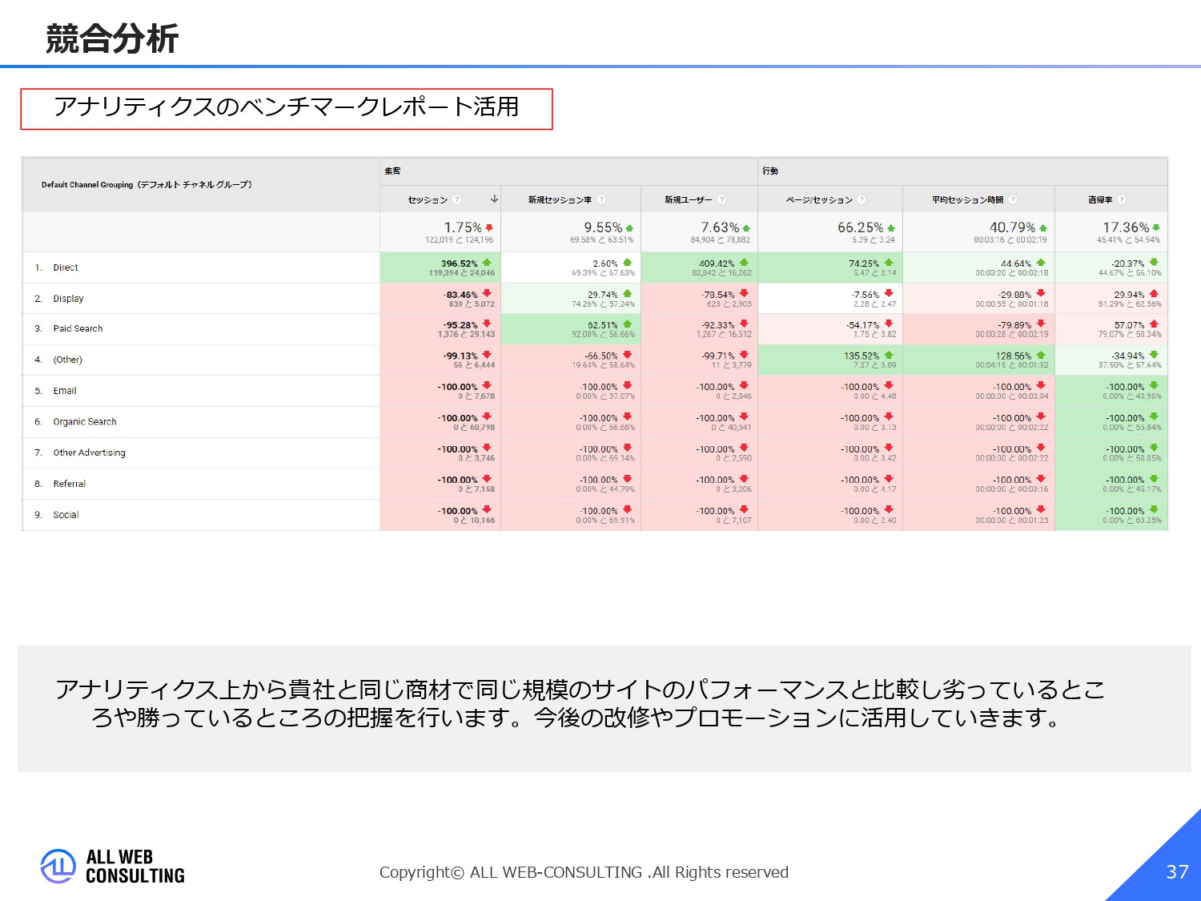Open the Direct channel row
Image resolution: width=1201 pixels, height=901 pixels.
click(65, 267)
